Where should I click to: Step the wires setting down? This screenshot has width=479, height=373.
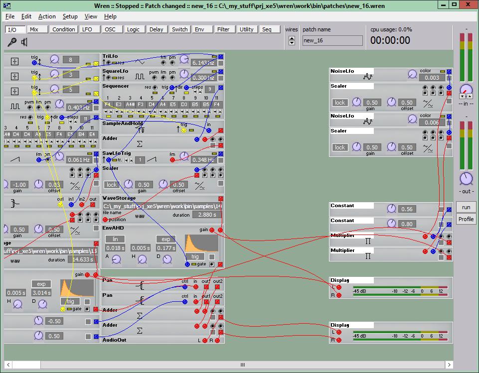click(292, 43)
